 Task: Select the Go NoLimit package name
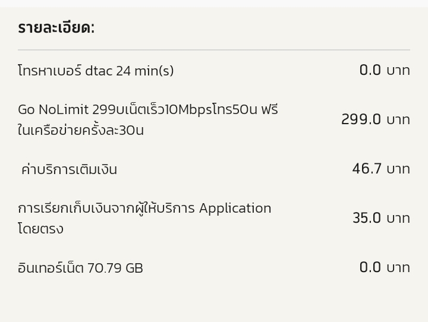(x=147, y=110)
